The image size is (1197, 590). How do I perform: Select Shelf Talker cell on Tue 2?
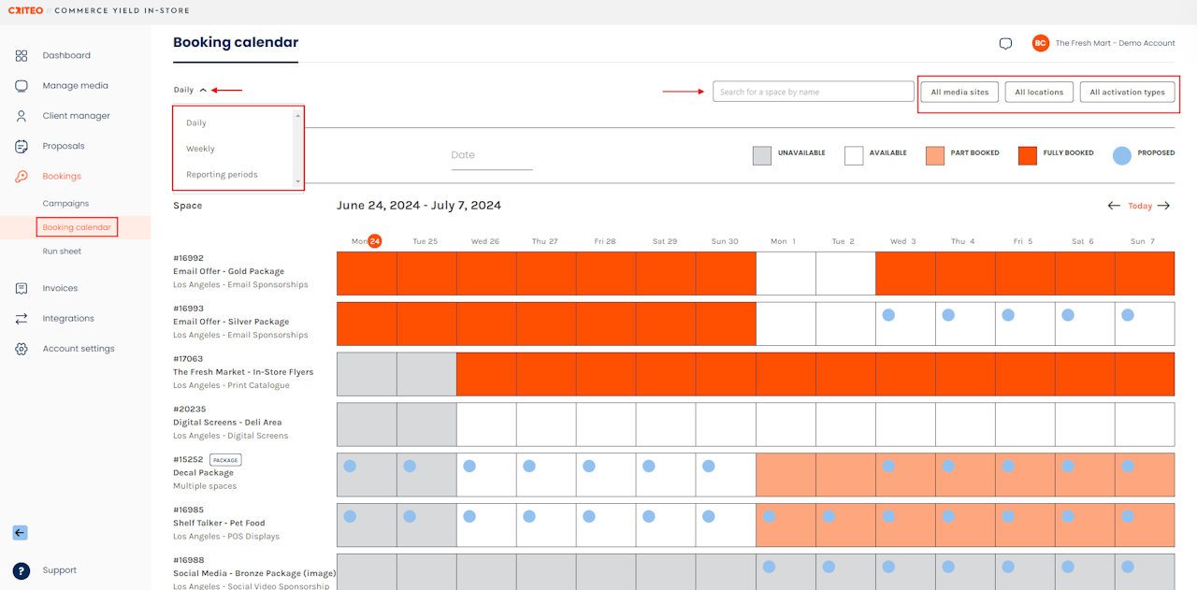[x=845, y=525]
